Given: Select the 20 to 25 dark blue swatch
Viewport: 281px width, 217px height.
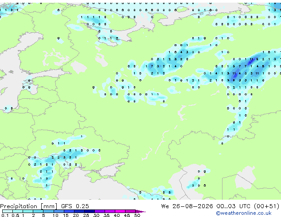Looking at the screenshot, I should click(x=79, y=211).
